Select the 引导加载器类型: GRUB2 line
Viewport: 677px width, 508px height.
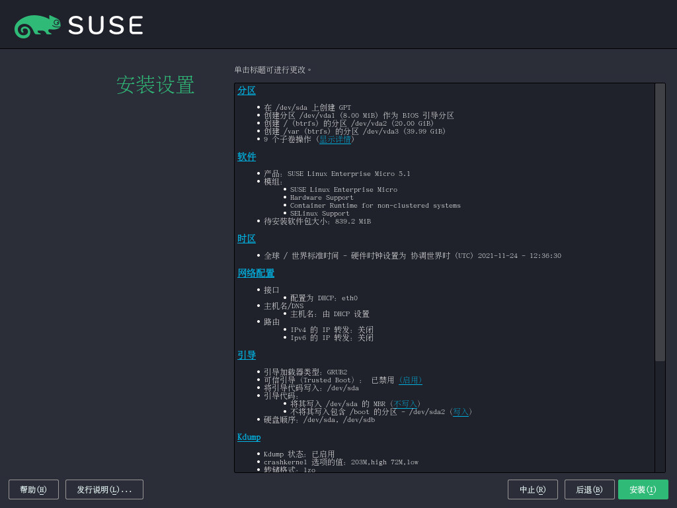(305, 372)
